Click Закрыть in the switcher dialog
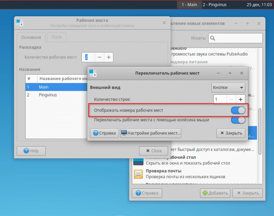The image size is (274, 216). tap(231, 133)
